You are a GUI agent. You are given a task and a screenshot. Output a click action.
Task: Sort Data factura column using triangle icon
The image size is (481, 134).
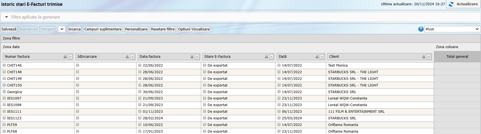point(192,57)
